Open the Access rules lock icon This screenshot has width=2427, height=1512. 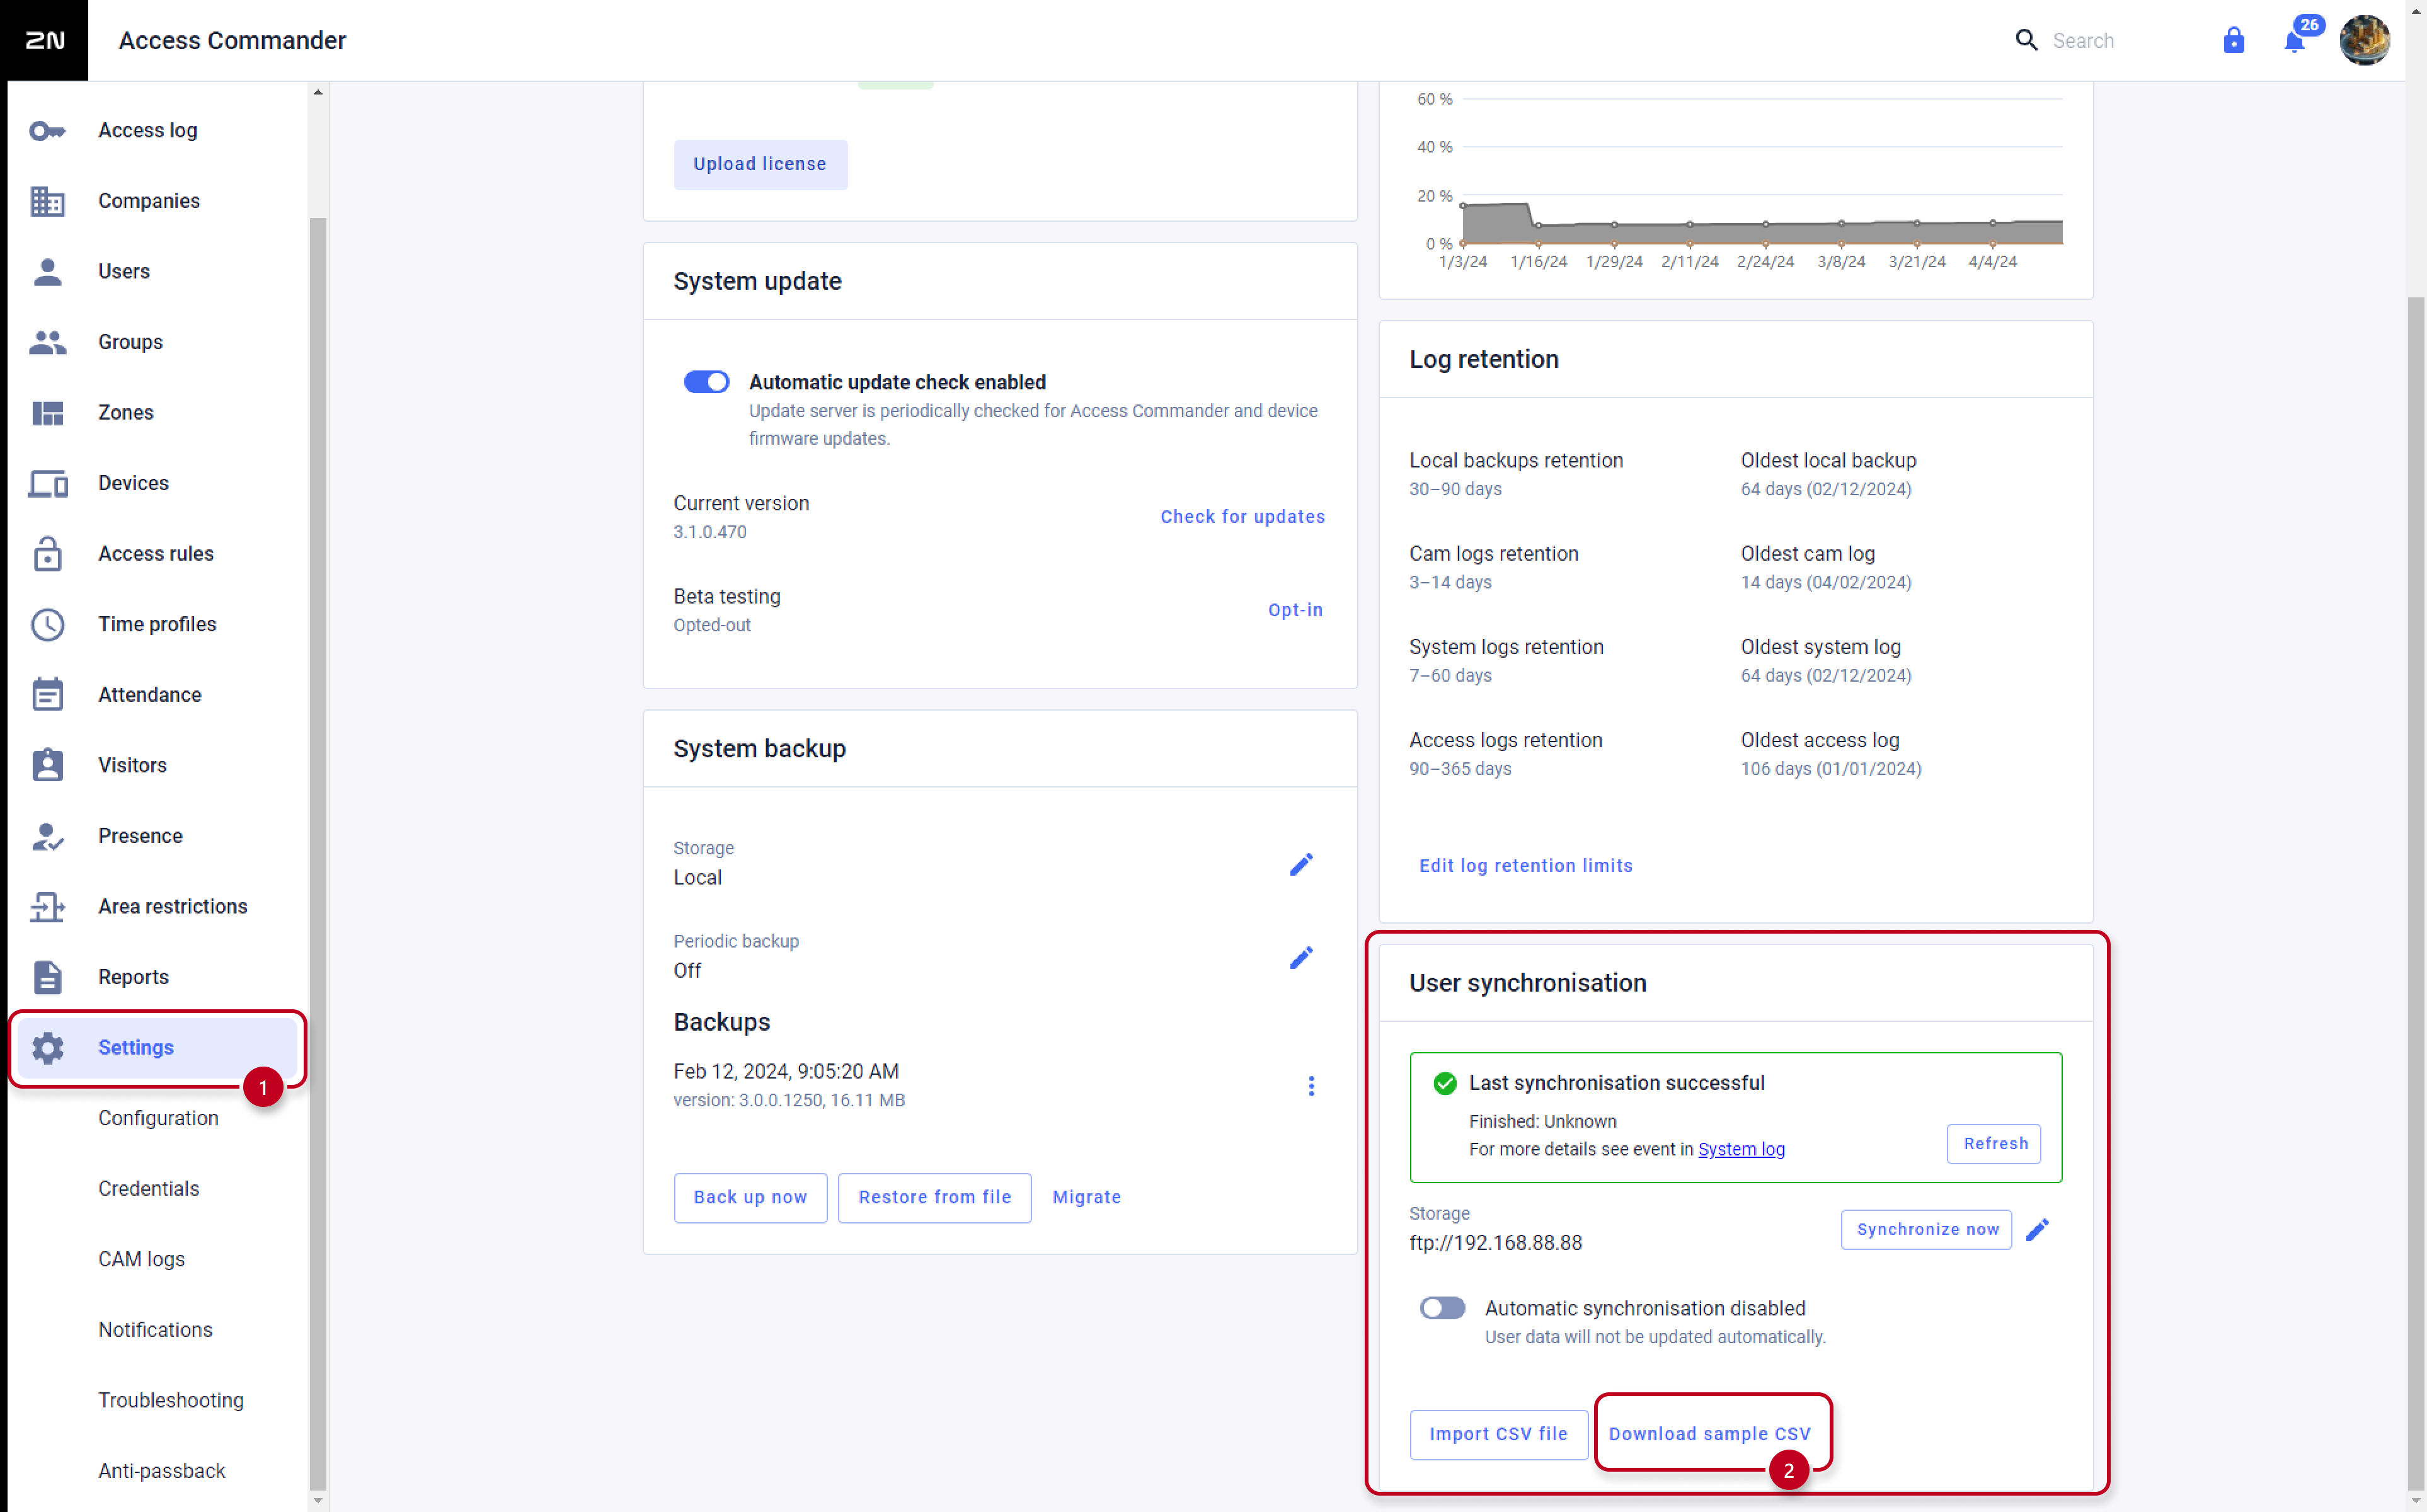tap(47, 554)
